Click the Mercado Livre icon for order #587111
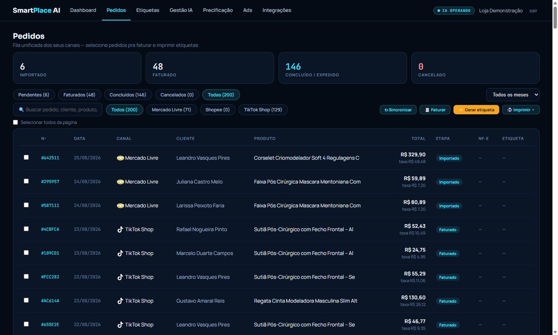 coord(120,206)
